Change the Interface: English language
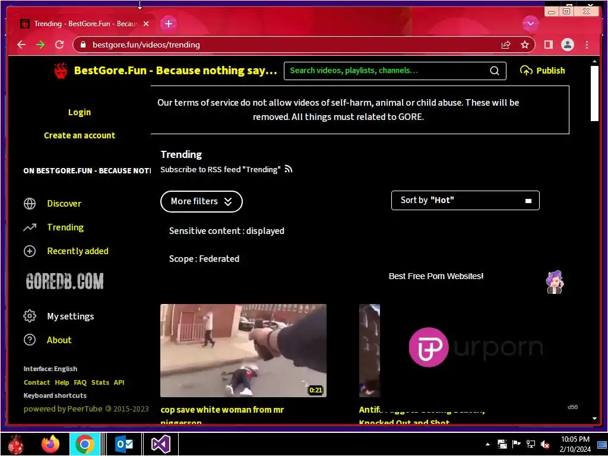This screenshot has width=608, height=456. (x=50, y=369)
